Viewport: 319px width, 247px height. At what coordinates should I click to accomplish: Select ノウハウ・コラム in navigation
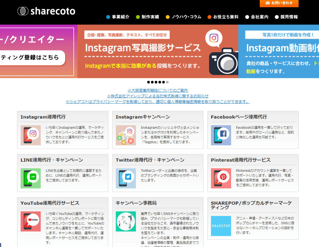click(183, 17)
